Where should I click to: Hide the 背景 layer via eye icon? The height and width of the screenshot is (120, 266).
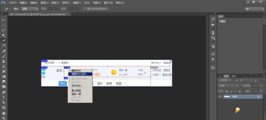[x=220, y=97]
